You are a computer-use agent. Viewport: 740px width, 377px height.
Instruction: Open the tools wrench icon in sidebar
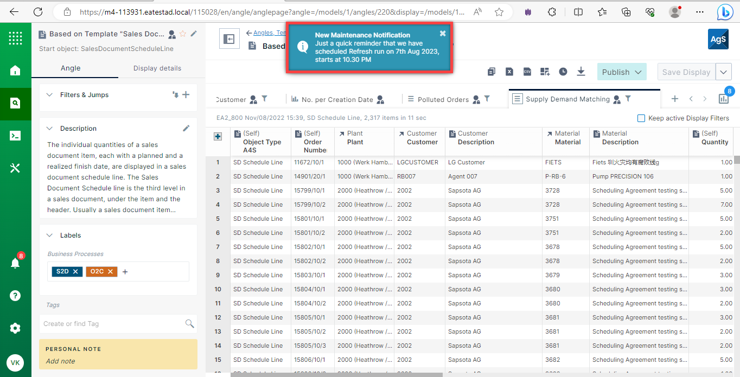coord(15,168)
